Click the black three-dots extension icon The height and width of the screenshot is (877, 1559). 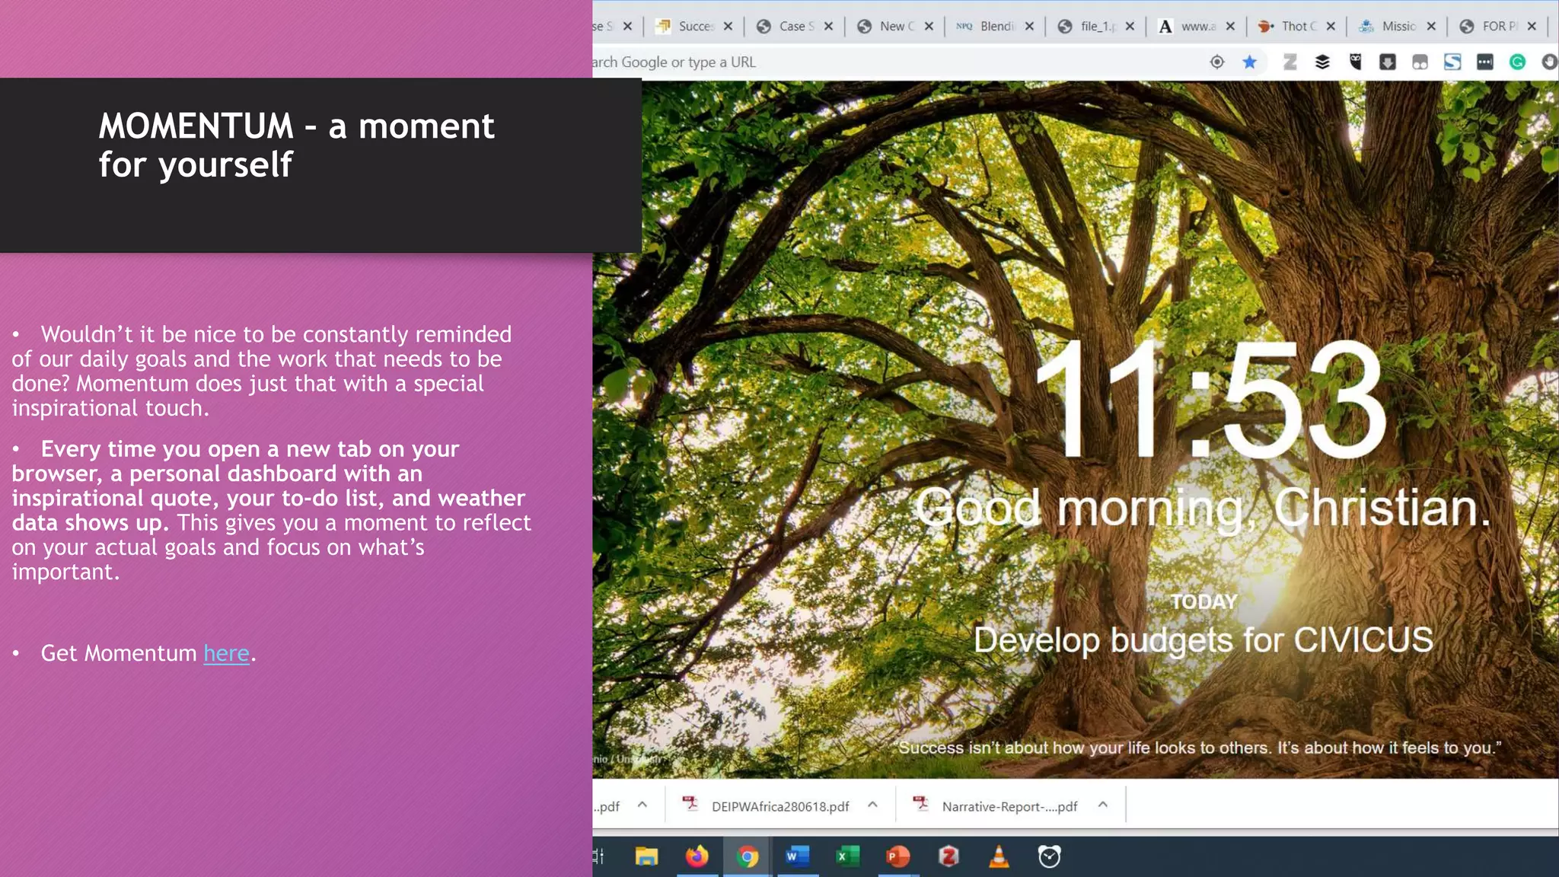[1484, 62]
